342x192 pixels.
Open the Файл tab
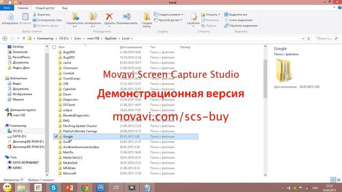pyautogui.click(x=7, y=8)
